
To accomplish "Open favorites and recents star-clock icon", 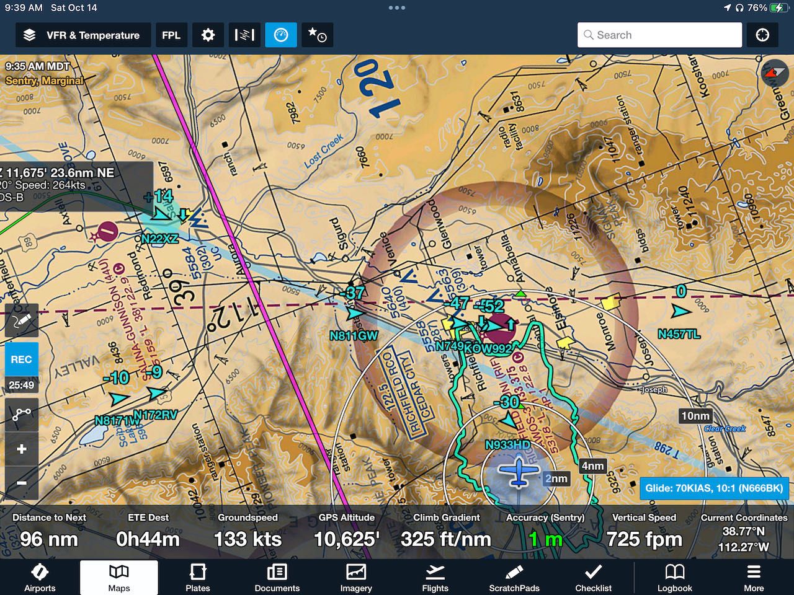I will pyautogui.click(x=318, y=35).
